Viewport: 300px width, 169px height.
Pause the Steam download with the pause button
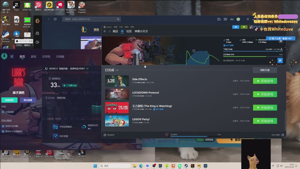(x=280, y=60)
